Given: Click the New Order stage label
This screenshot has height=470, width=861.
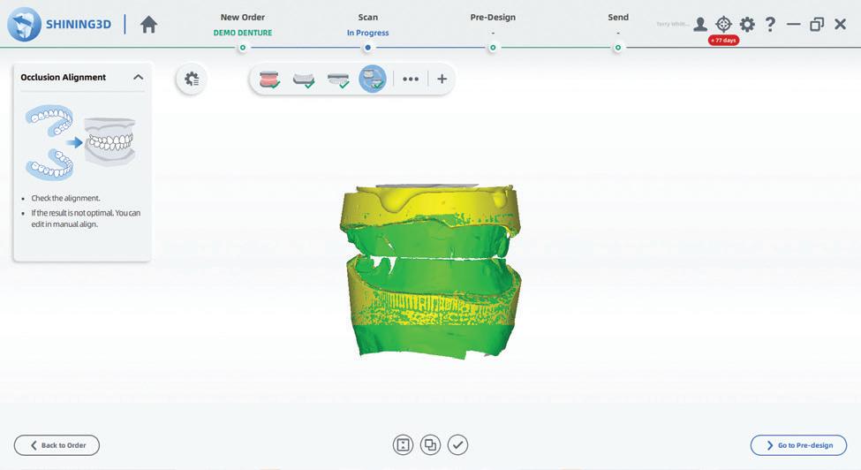Looking at the screenshot, I should [243, 17].
